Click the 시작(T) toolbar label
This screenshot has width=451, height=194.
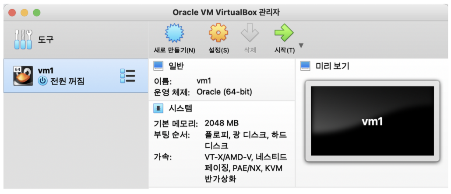[x=285, y=50]
